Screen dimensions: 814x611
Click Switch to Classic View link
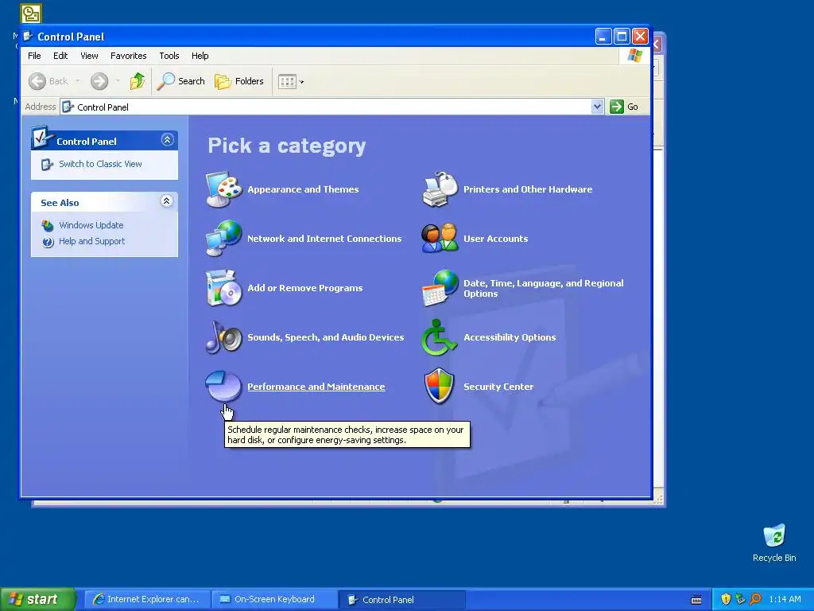coord(100,164)
